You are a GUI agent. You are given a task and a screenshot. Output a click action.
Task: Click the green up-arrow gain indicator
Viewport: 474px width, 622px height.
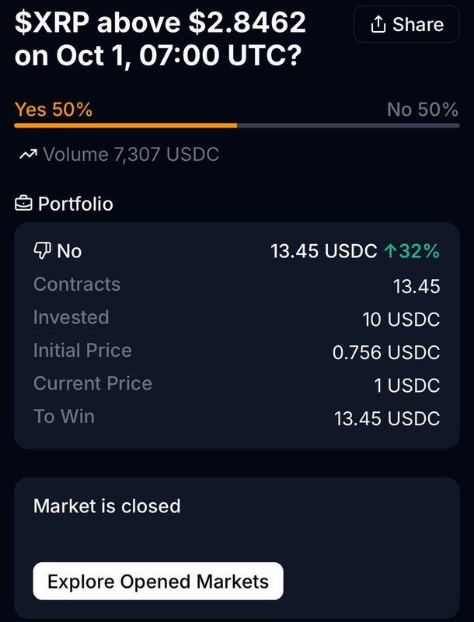coord(391,250)
